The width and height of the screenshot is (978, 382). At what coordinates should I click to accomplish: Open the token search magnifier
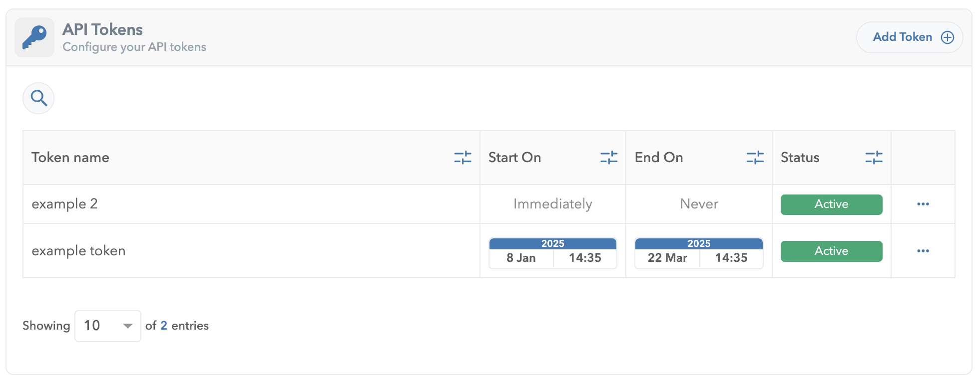point(38,98)
